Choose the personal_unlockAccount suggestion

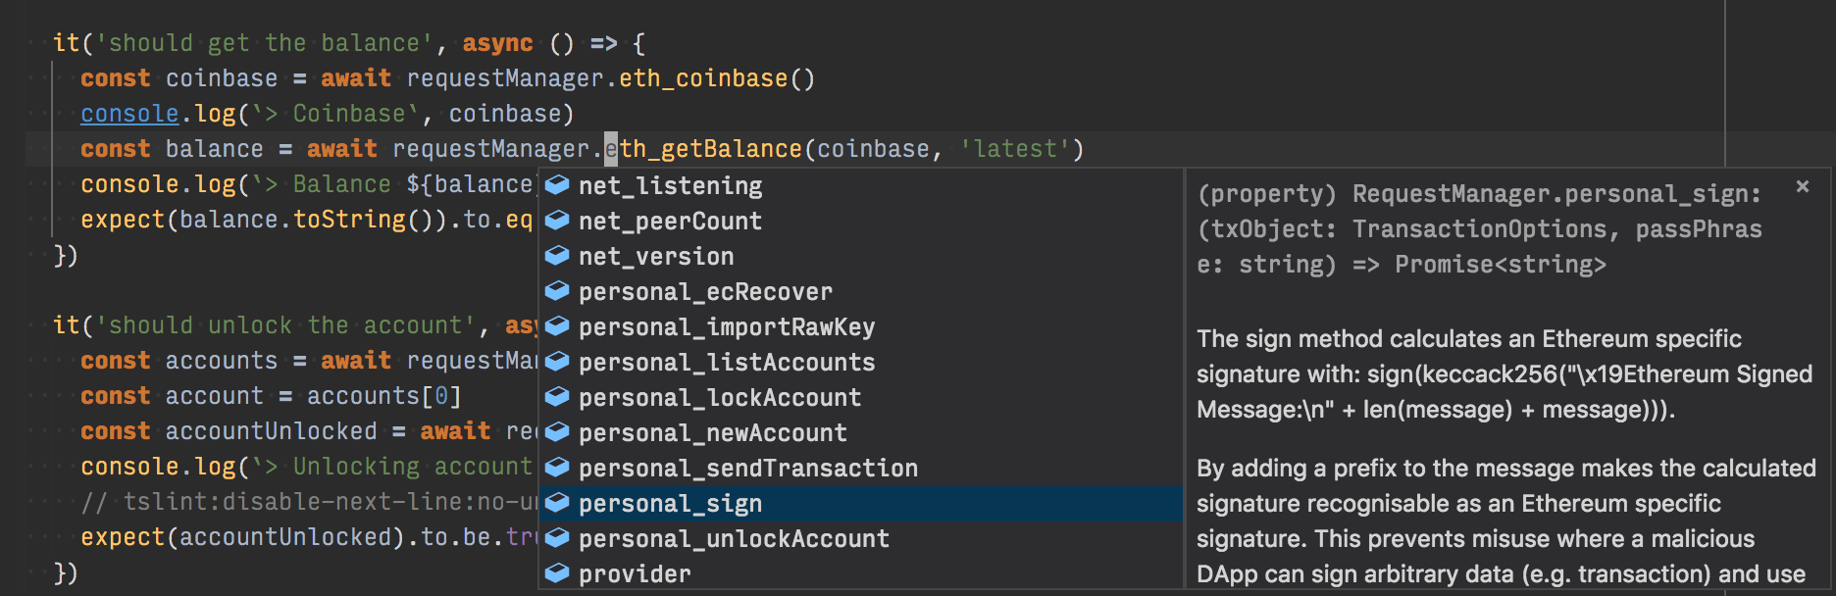734,539
